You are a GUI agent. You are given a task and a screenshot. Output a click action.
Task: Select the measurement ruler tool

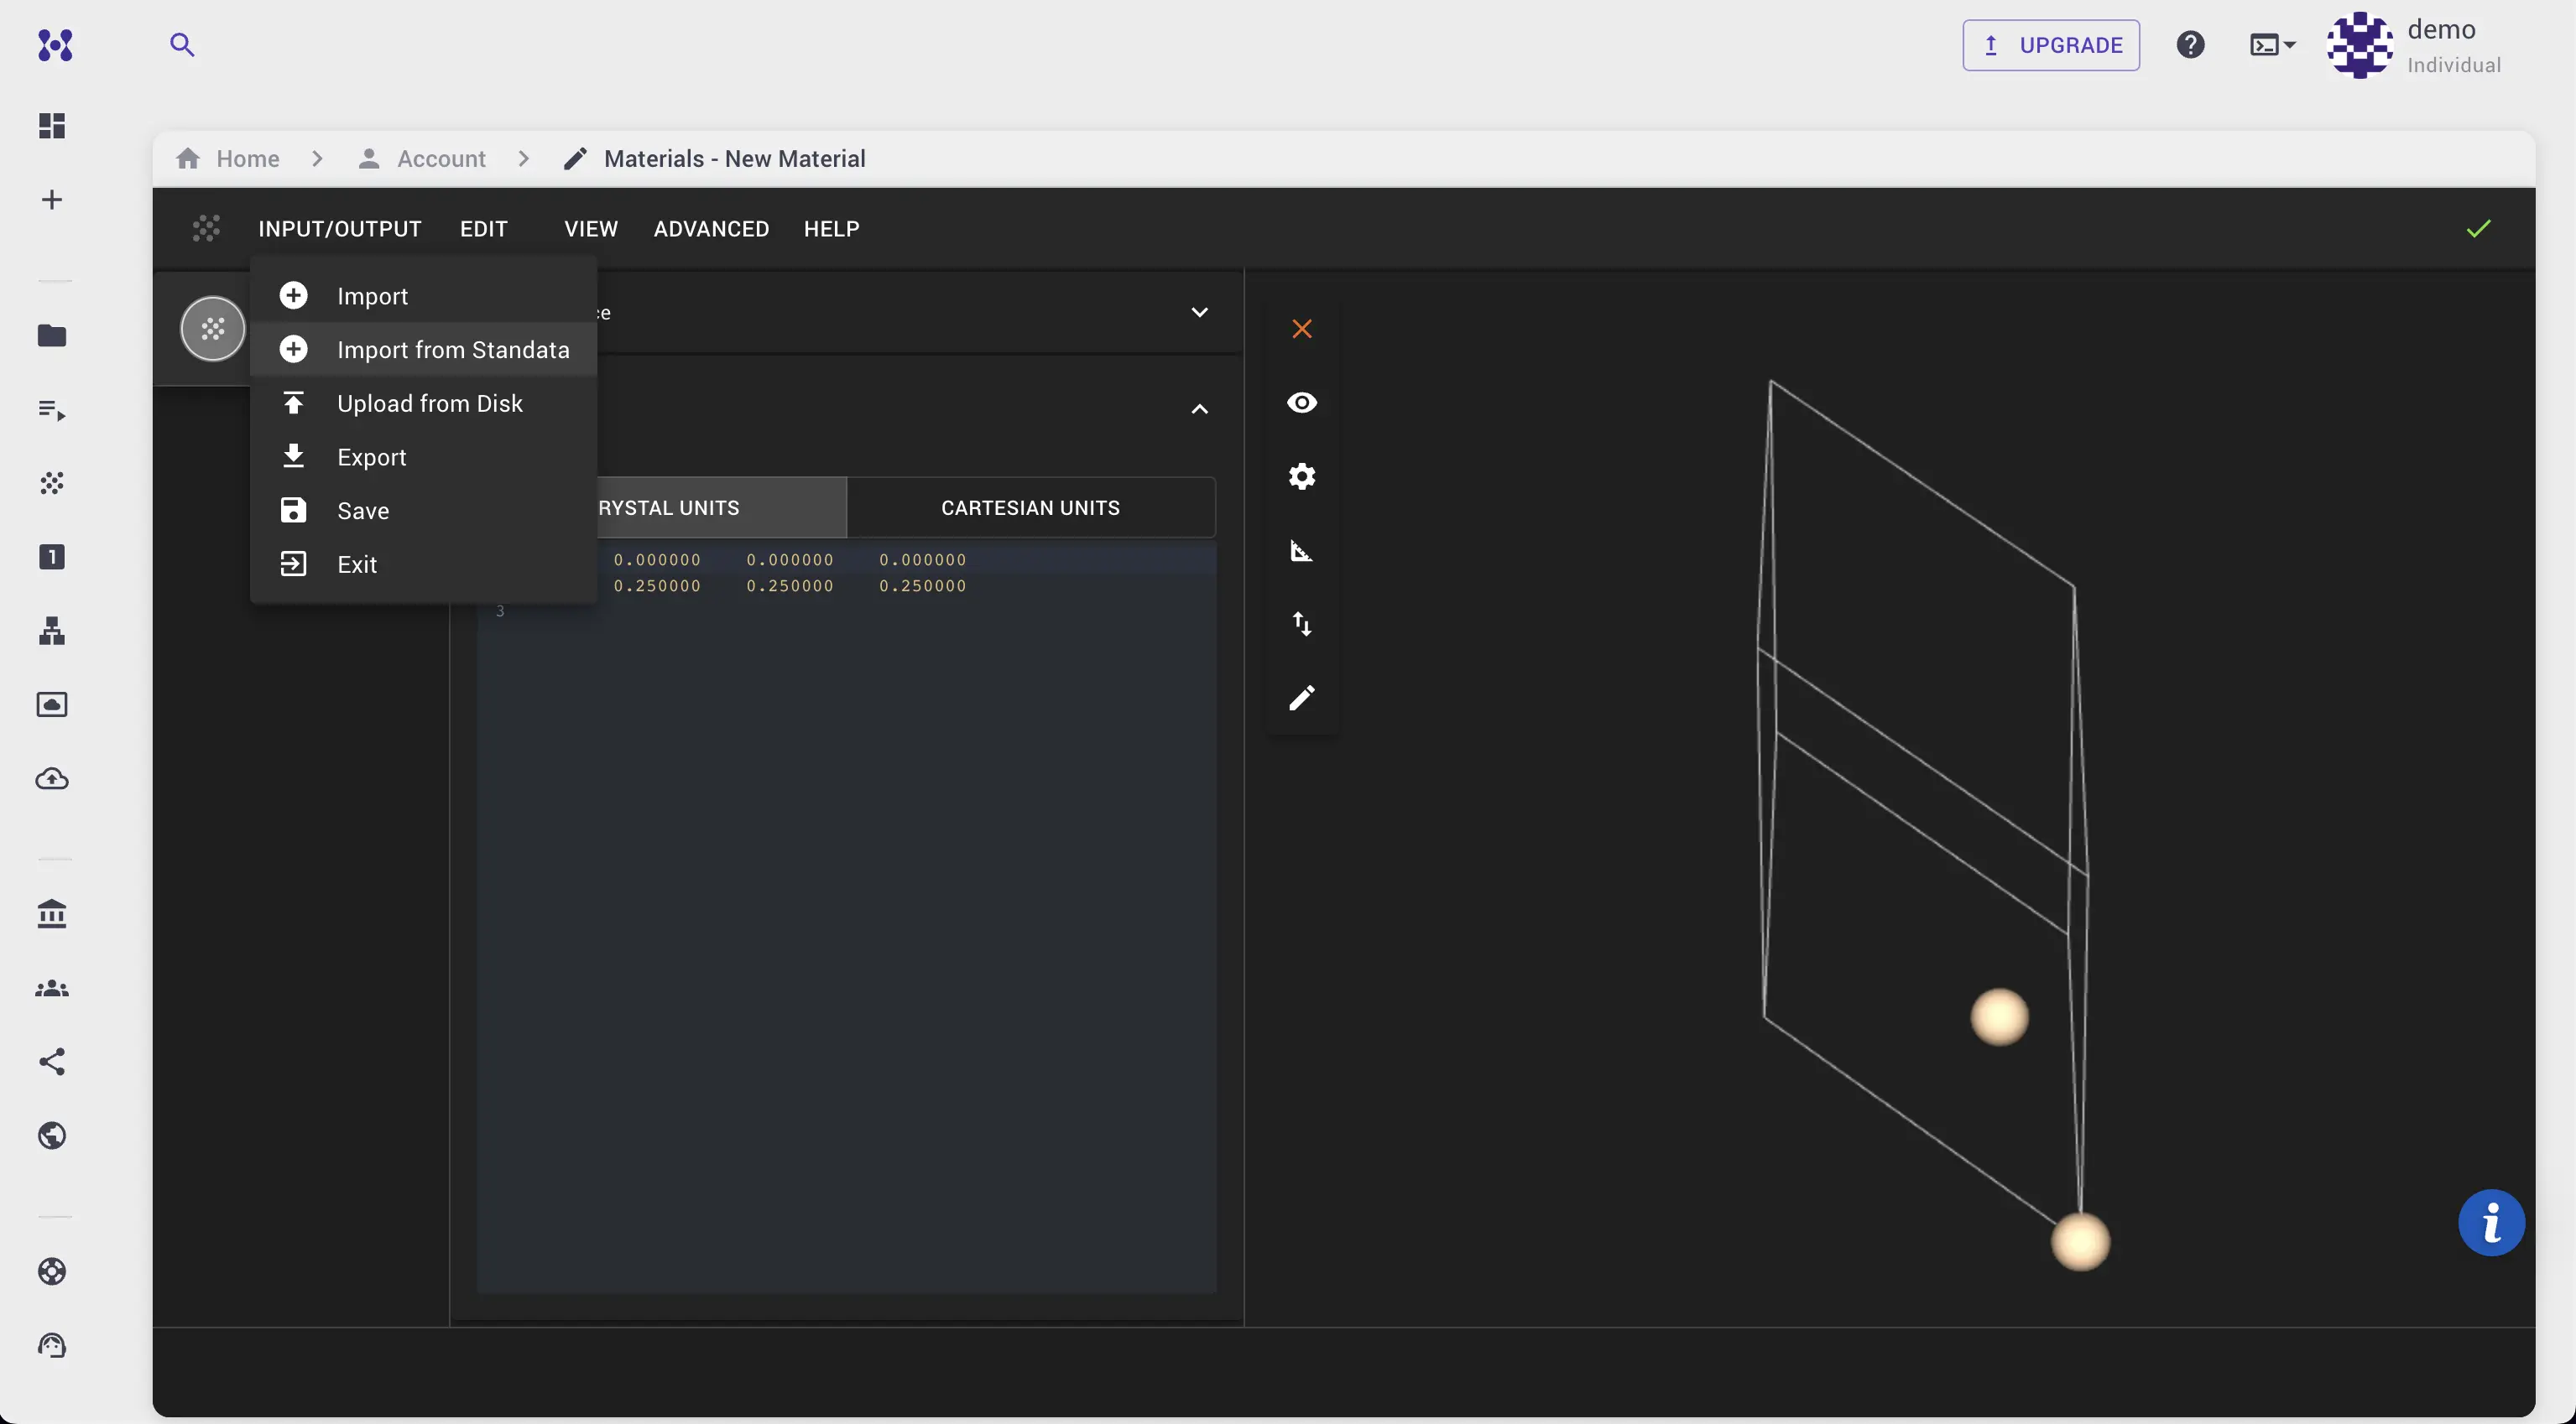point(1301,551)
